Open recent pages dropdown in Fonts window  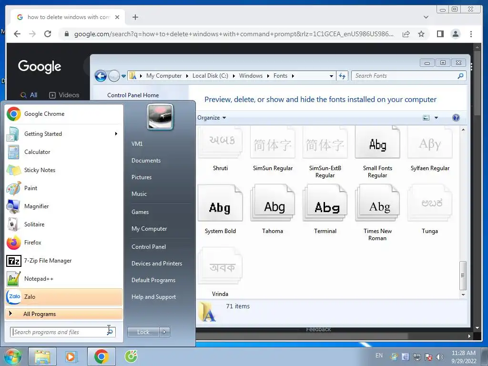coord(123,76)
